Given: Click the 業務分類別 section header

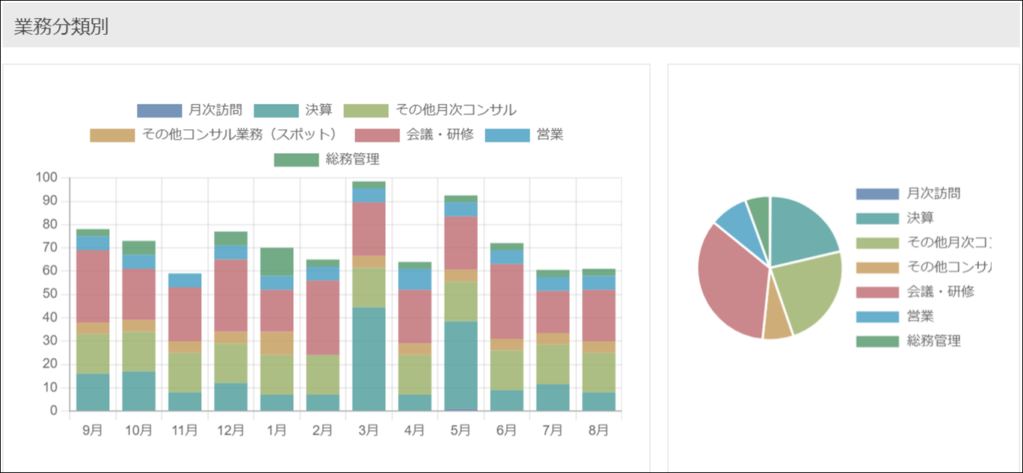Looking at the screenshot, I should tap(61, 27).
